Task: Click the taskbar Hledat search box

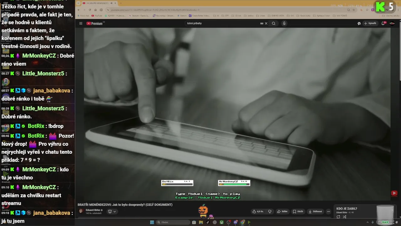Action: click(x=173, y=222)
